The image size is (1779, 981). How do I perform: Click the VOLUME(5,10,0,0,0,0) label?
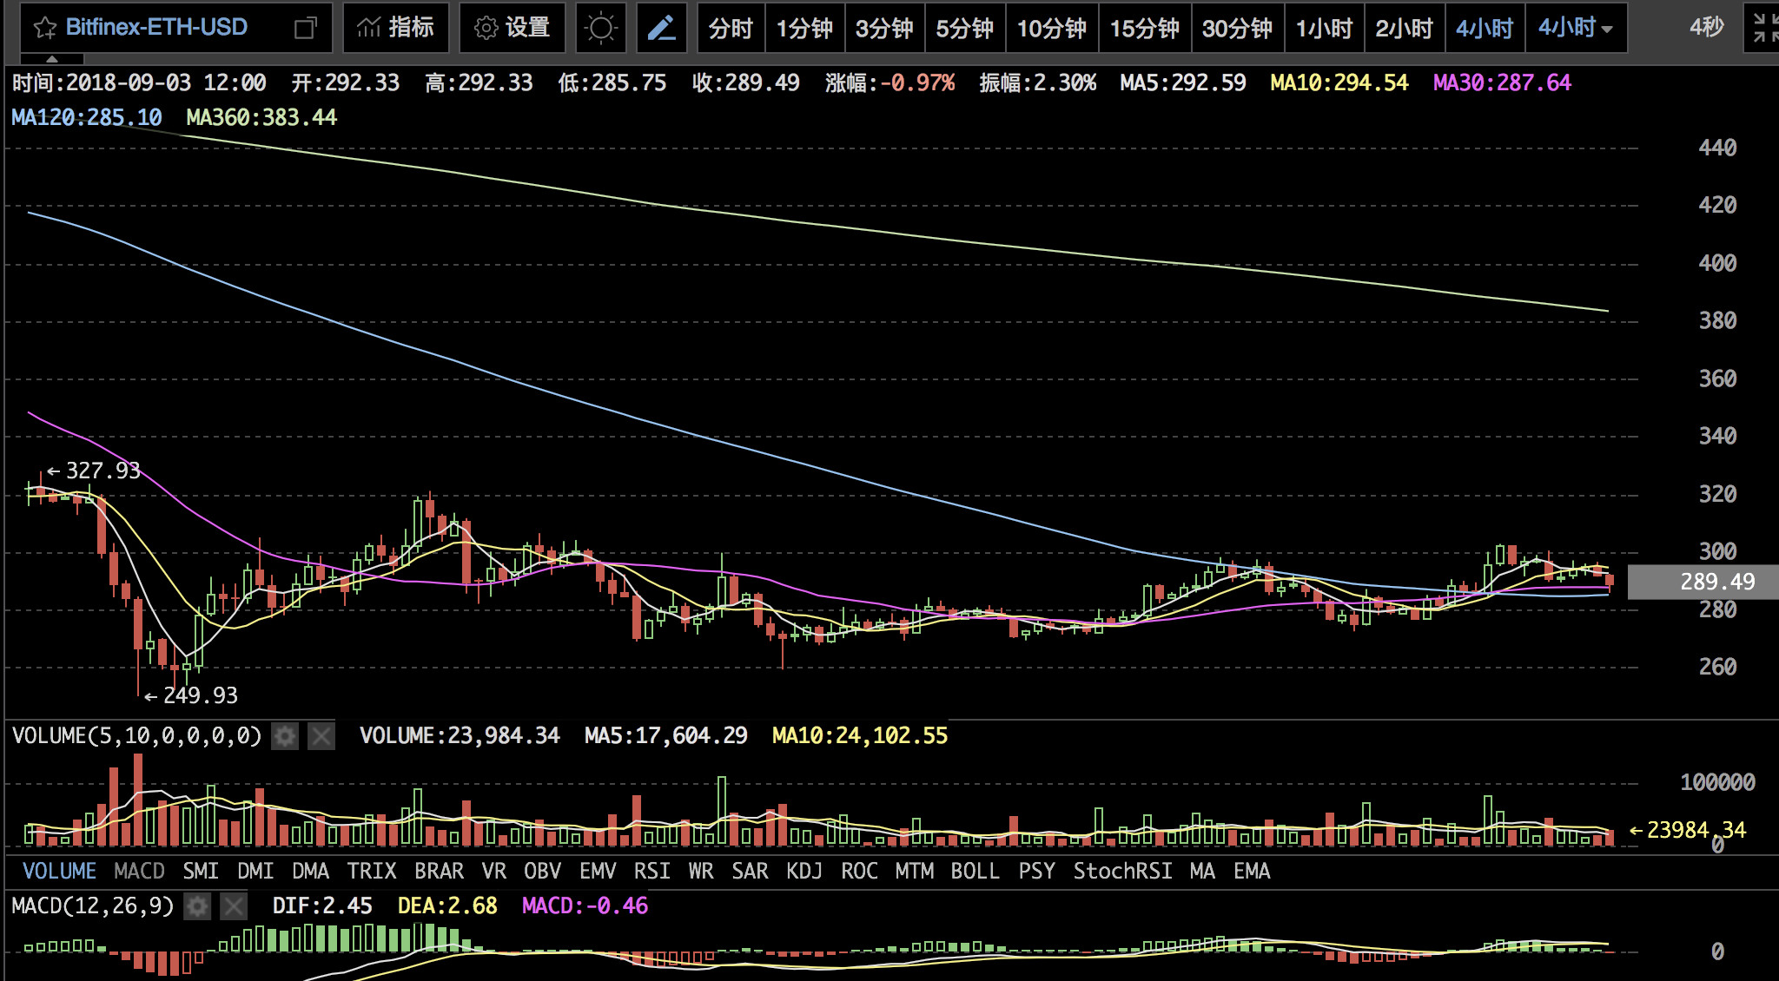point(137,736)
